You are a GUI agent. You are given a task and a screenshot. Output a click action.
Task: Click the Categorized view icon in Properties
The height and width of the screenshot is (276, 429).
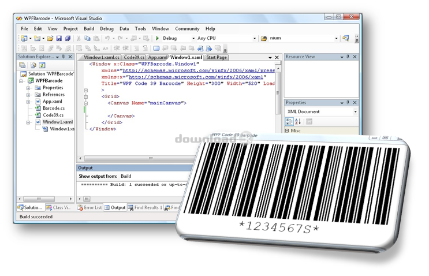(290, 121)
